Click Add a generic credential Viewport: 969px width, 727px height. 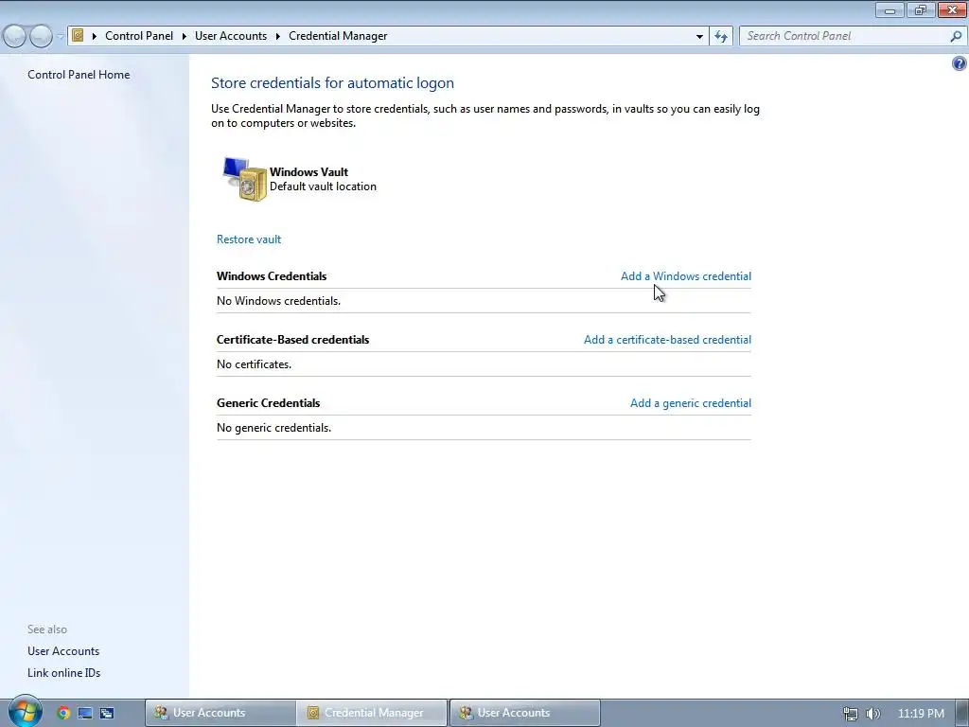click(690, 403)
